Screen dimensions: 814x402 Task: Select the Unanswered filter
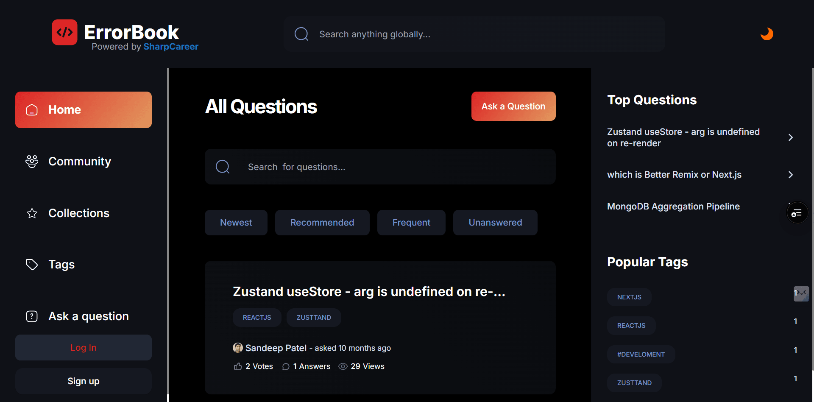pyautogui.click(x=495, y=223)
